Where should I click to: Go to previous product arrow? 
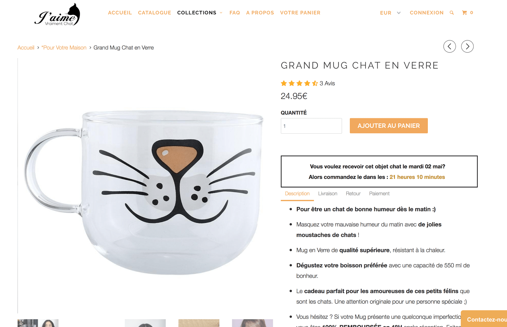(x=450, y=47)
